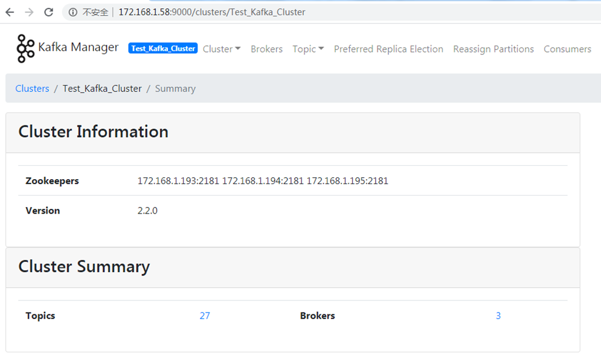Click the Summary breadcrumb text
Viewport: 601px width, 356px height.
(x=175, y=89)
